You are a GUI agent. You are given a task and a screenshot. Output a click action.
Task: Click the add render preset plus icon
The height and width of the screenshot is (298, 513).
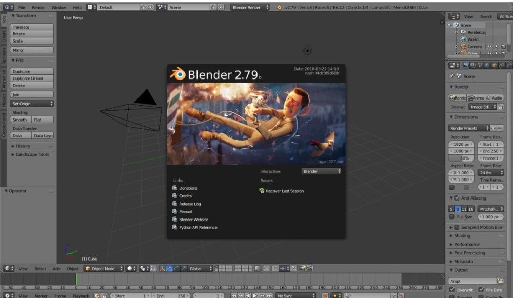point(493,128)
